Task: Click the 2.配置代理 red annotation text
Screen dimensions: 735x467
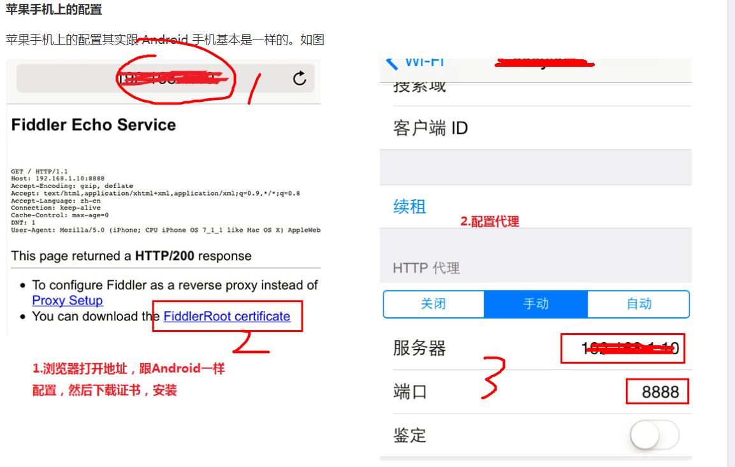Action: [490, 222]
